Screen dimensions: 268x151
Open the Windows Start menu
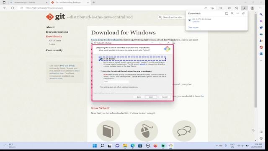point(95,146)
